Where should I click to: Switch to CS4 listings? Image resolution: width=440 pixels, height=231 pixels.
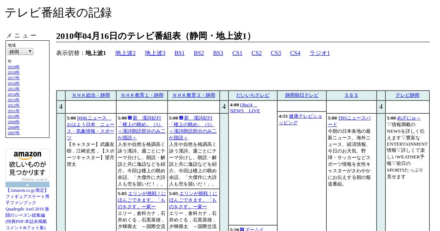click(295, 53)
